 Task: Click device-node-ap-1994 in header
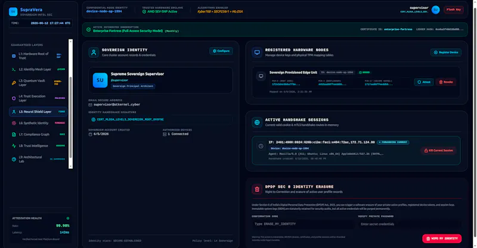coord(104,11)
